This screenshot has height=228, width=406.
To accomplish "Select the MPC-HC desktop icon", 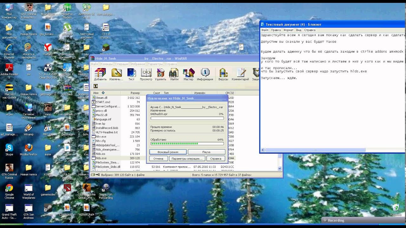I will pos(48,128).
